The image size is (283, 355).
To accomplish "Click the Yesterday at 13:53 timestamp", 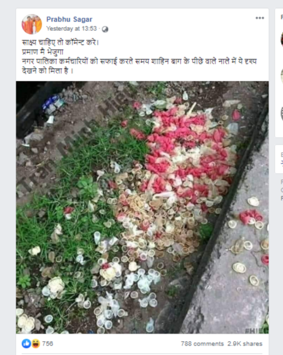I will 71,28.
